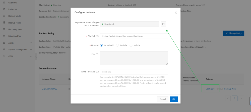Open Recovery Jobs in the sidebar
This screenshot has width=251, height=112.
coord(15,30)
